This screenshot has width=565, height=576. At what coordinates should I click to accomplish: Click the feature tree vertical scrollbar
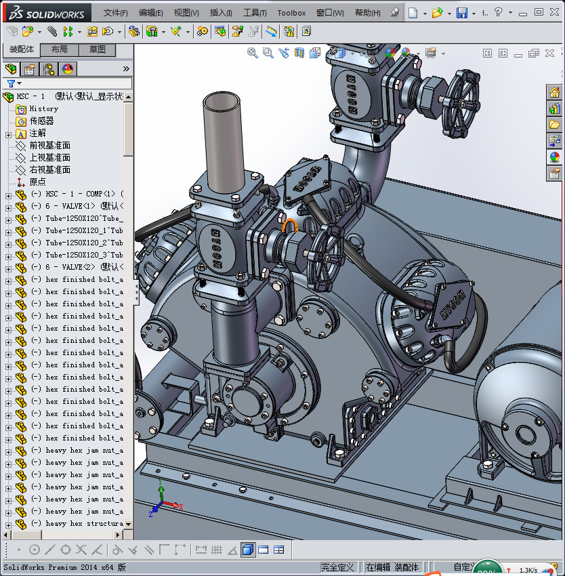coord(129,129)
